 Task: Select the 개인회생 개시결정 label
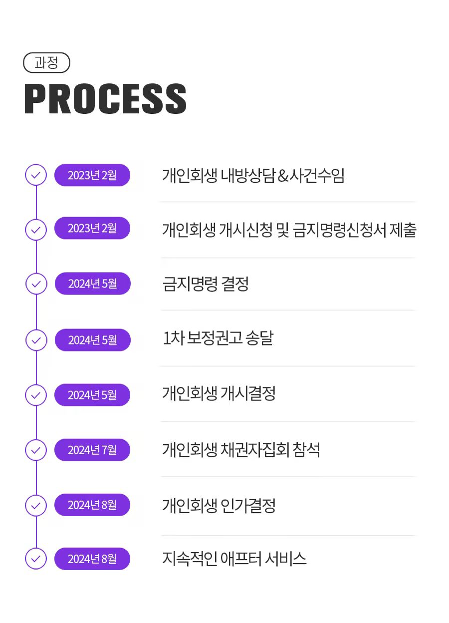click(x=219, y=394)
